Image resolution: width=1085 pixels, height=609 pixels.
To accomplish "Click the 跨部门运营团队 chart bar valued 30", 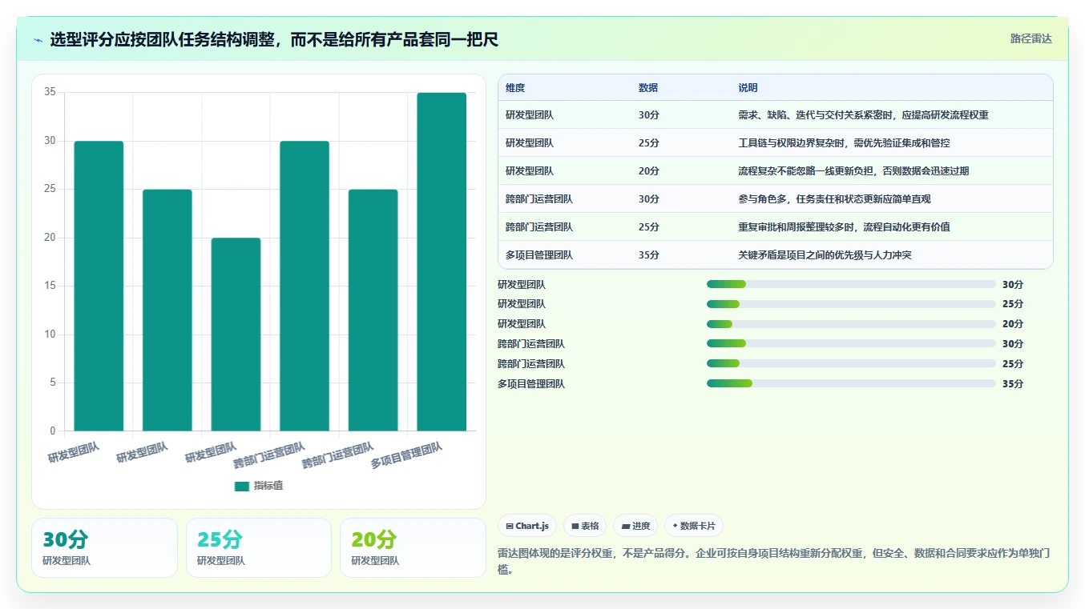I will coord(305,286).
